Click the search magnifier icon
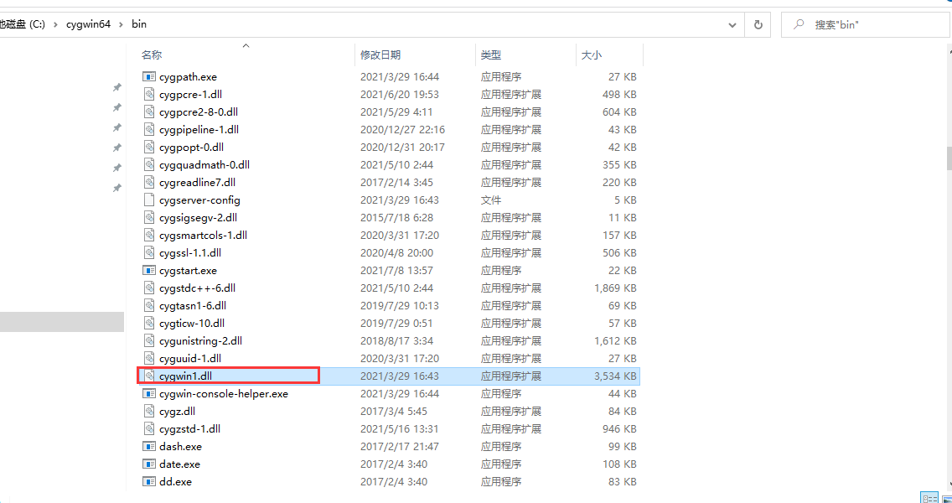The image size is (952, 503). point(799,24)
